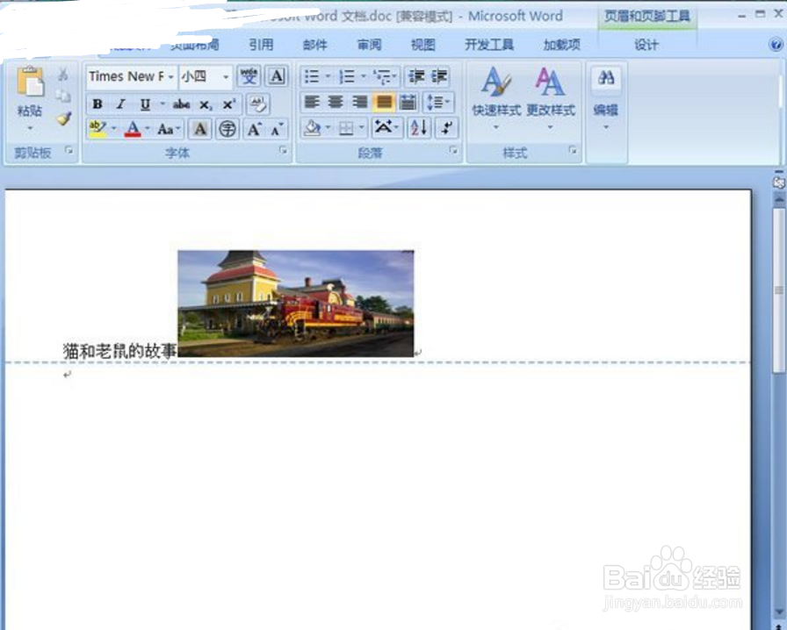This screenshot has height=630, width=787.
Task: Open the borders dropdown arrow
Action: [362, 127]
